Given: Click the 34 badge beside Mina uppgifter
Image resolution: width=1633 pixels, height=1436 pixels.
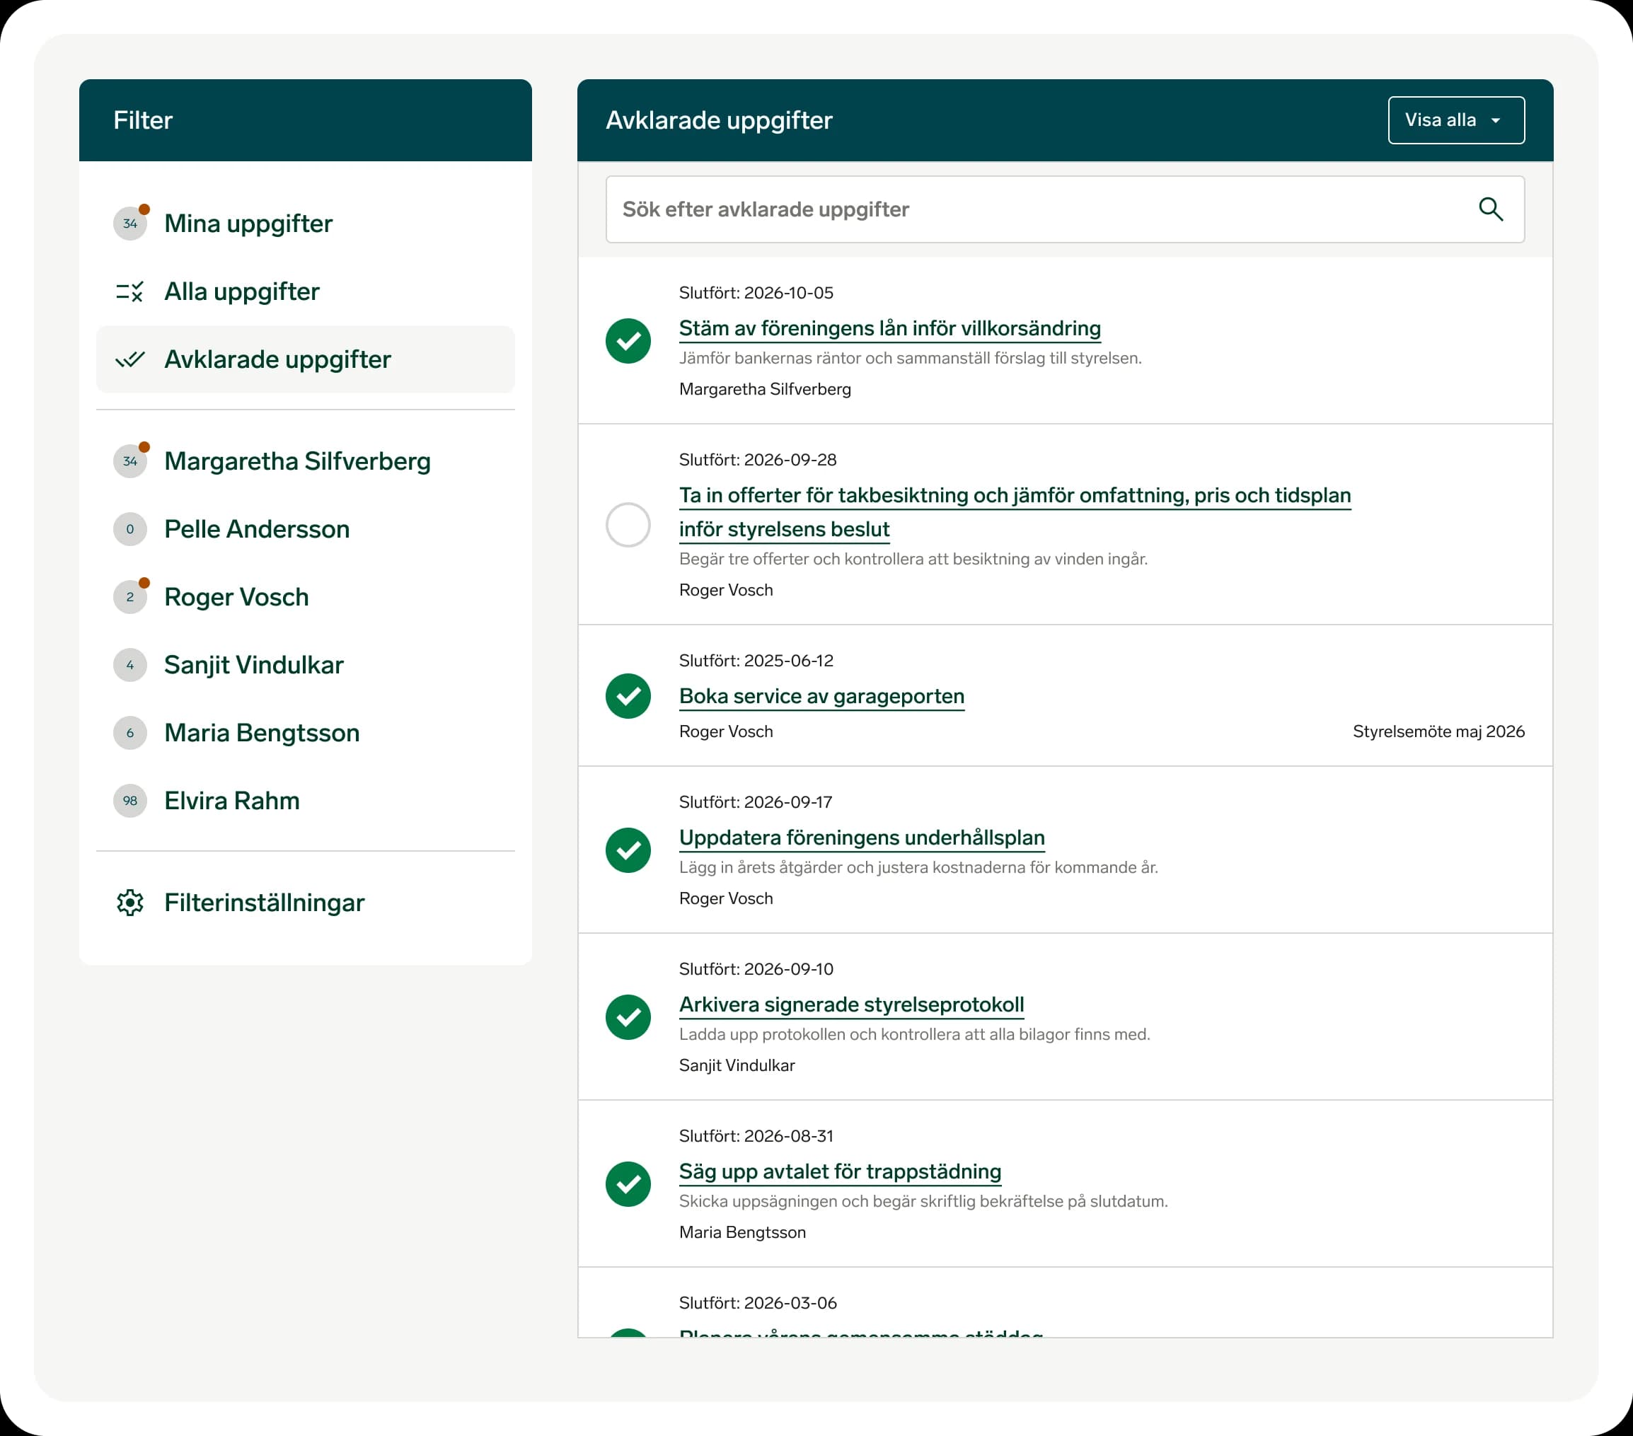Looking at the screenshot, I should click(x=129, y=224).
